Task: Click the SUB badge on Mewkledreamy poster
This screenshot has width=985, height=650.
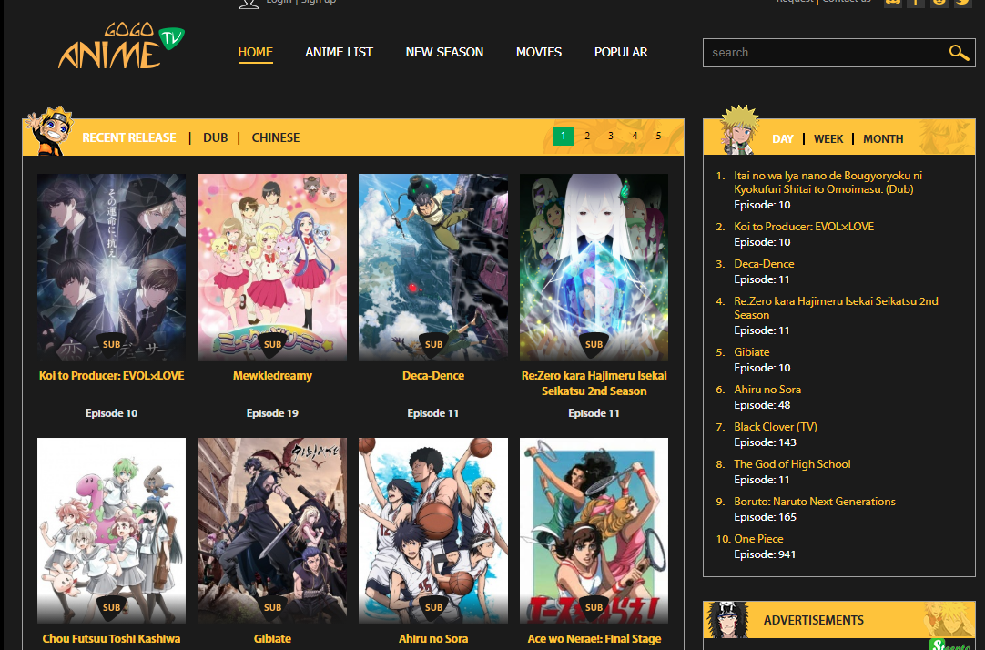Action: pyautogui.click(x=272, y=344)
